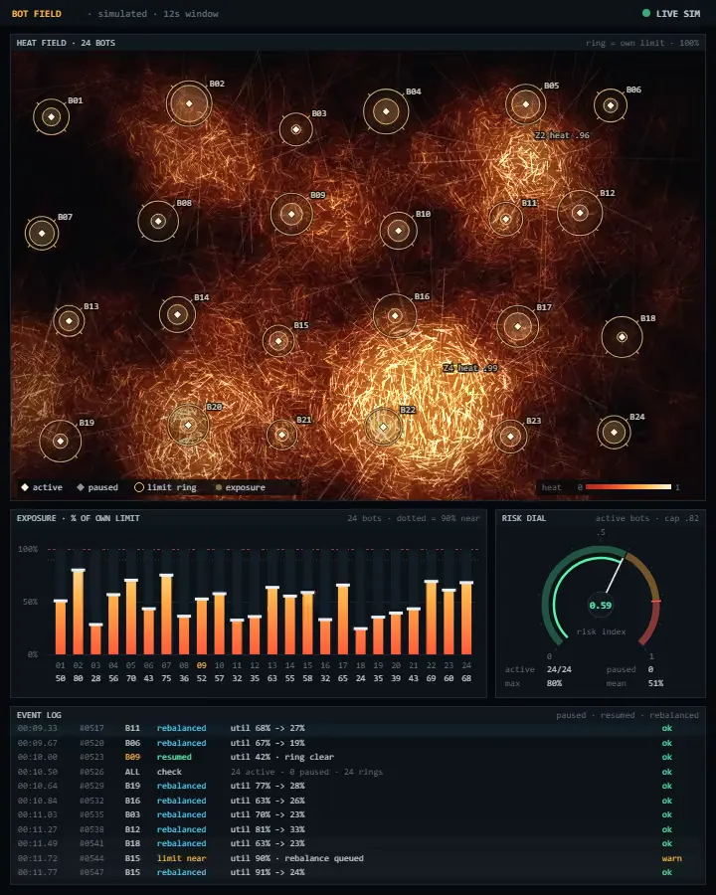This screenshot has height=895, width=716.
Task: Pick the B20 bot node
Action: pos(188,426)
